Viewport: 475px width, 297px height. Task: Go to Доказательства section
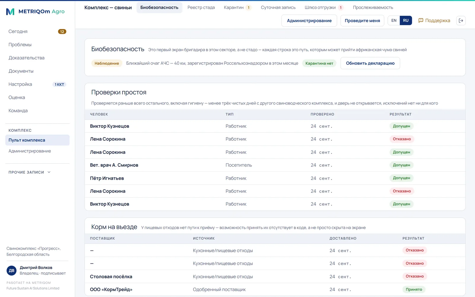(x=37, y=58)
